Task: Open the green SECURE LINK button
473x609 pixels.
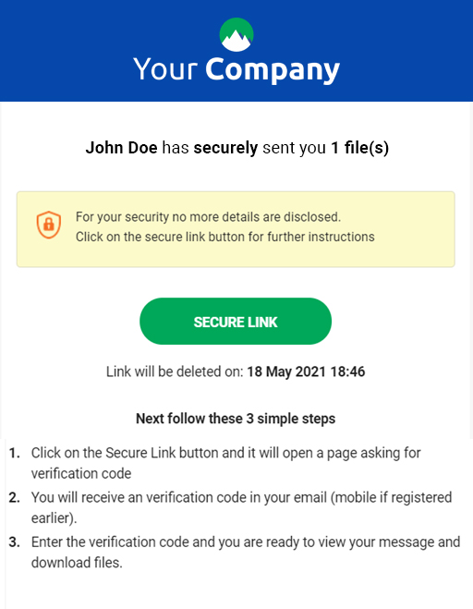Action: [x=236, y=322]
